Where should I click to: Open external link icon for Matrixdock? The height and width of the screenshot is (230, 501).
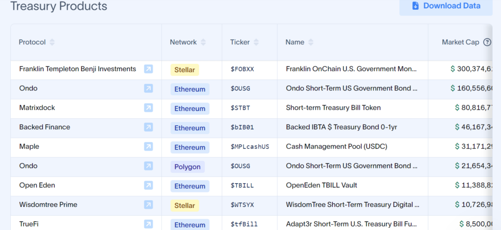(x=148, y=108)
